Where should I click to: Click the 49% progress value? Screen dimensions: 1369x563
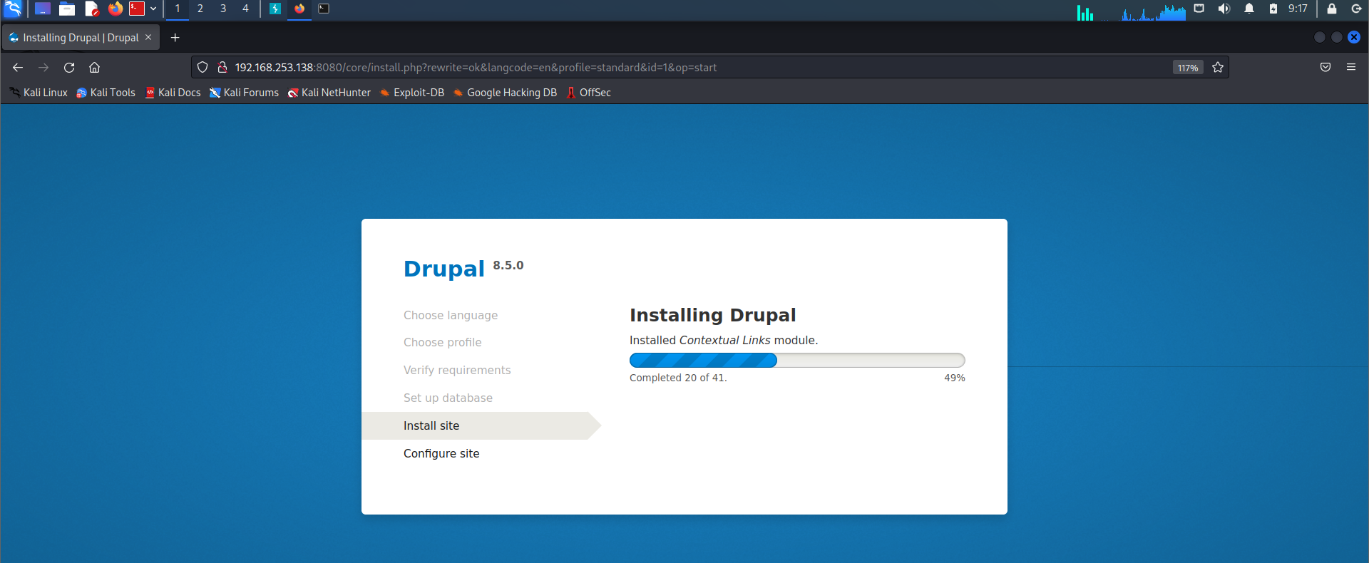pyautogui.click(x=955, y=378)
